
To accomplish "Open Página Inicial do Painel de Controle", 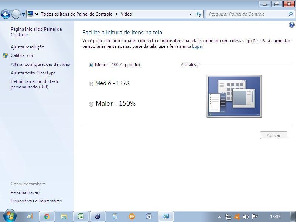I will [x=36, y=32].
